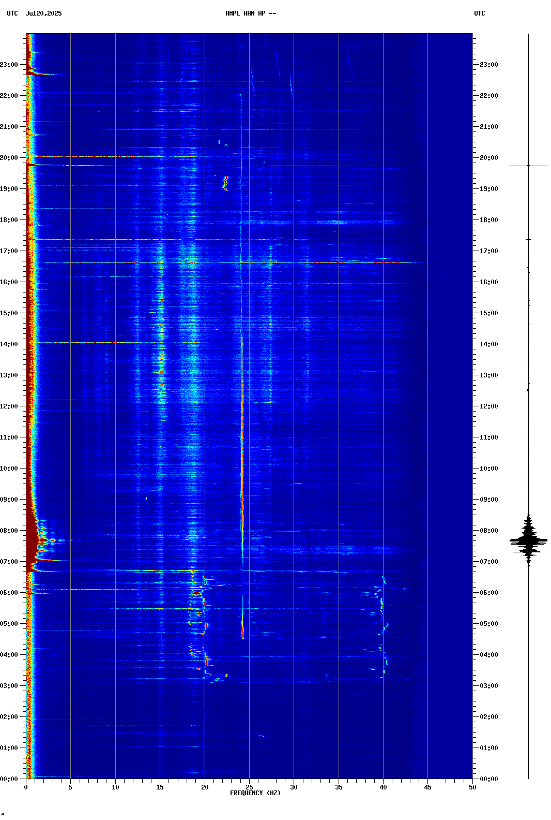This screenshot has width=551, height=820.
Task: Click the left-axis 17:00 time label
Action: pos(9,251)
